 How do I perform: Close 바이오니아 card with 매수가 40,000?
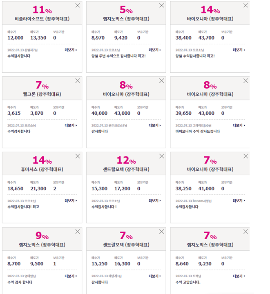[x=162, y=81]
